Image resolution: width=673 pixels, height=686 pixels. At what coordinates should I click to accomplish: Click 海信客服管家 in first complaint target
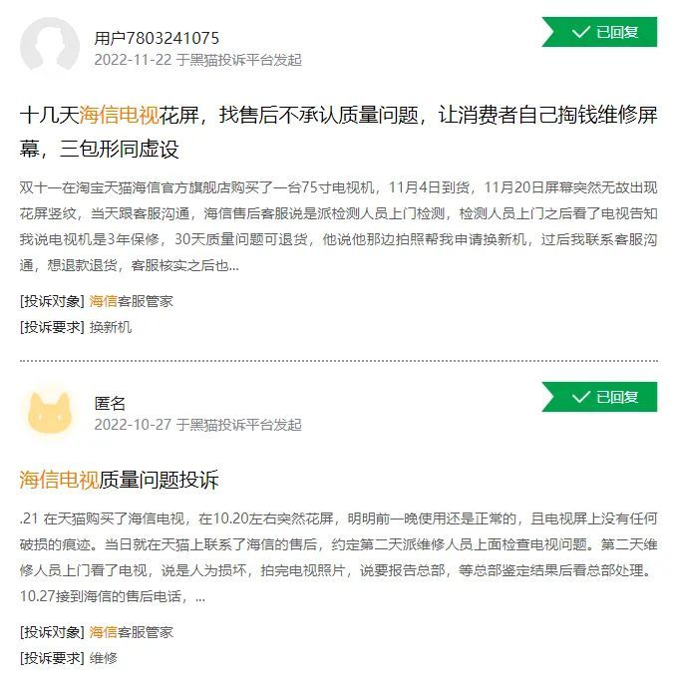[x=132, y=301]
